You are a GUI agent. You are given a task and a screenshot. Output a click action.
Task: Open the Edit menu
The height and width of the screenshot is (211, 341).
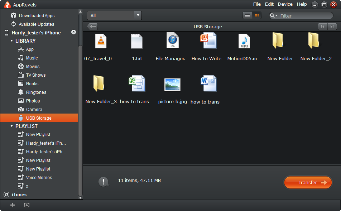tap(269, 4)
